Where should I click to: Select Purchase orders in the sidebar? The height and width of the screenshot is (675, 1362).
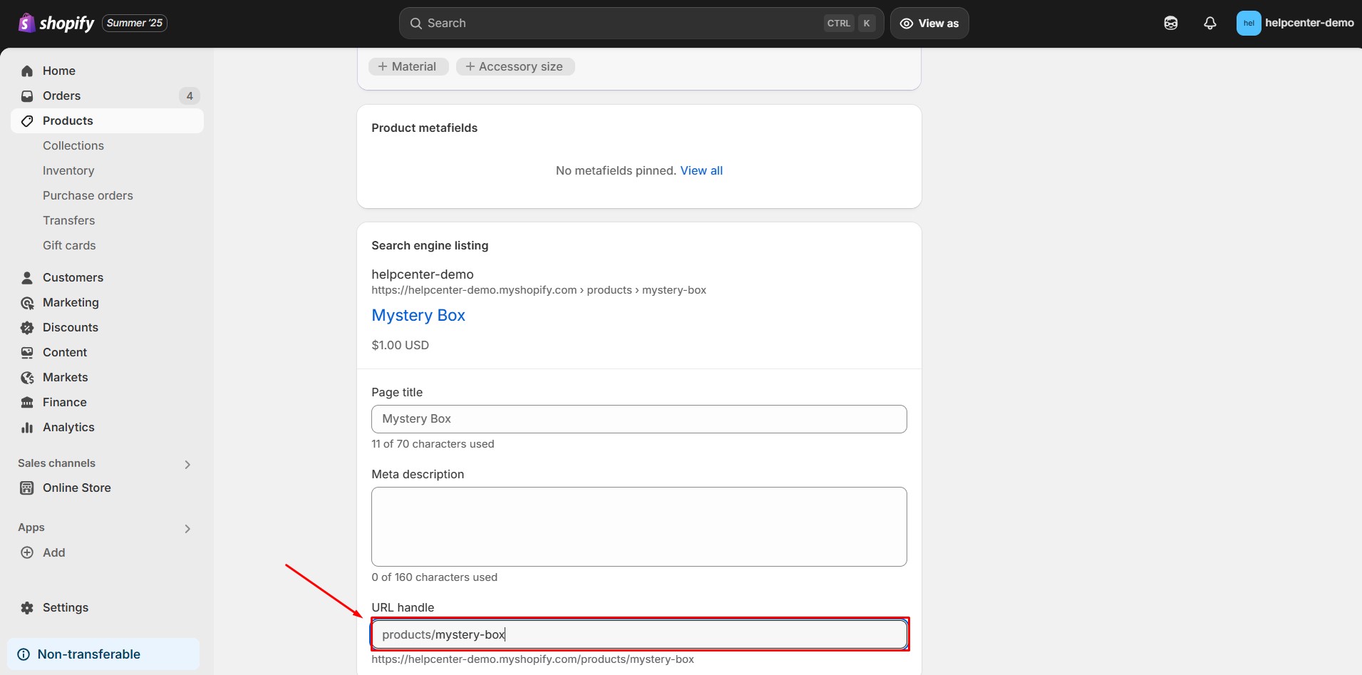pos(88,195)
